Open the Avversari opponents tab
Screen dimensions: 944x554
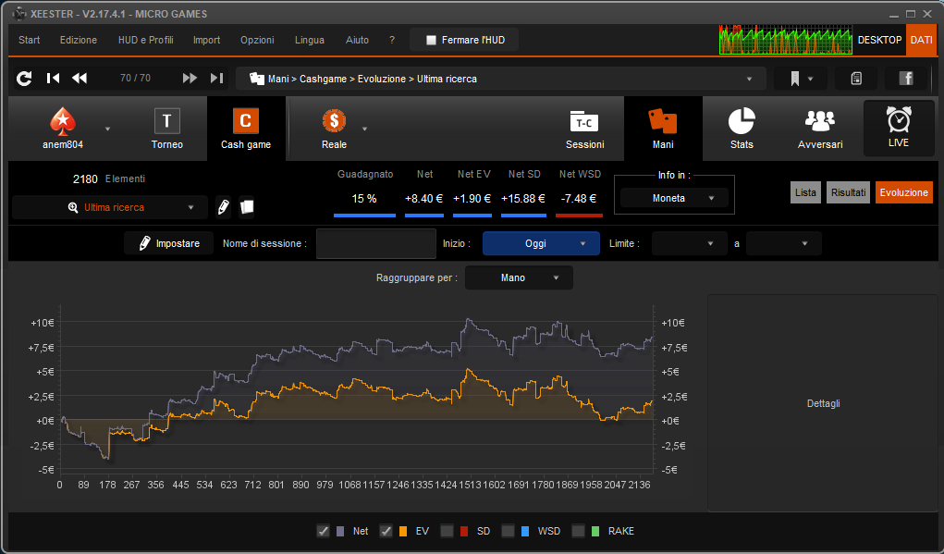pos(820,129)
